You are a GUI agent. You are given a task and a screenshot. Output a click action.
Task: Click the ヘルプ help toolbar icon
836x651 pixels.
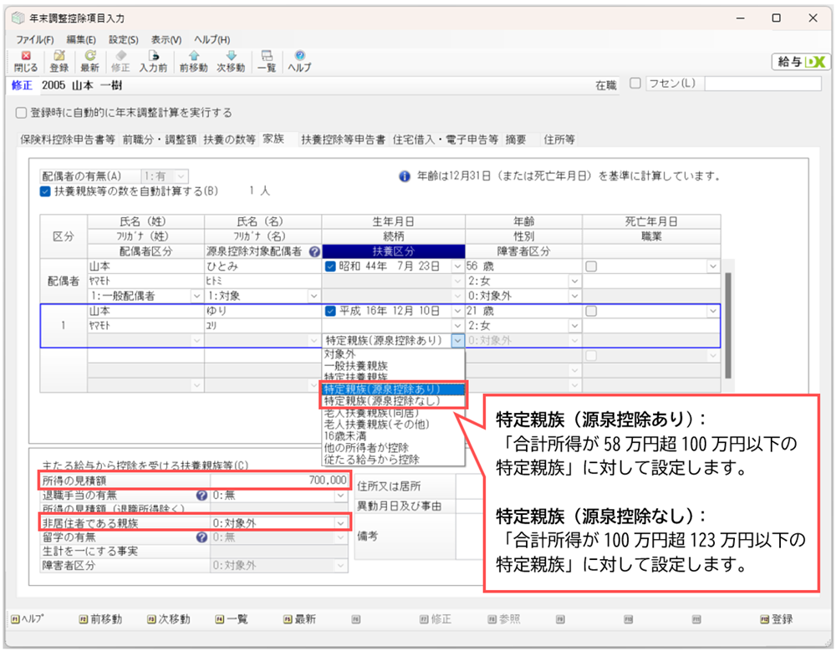tap(299, 61)
